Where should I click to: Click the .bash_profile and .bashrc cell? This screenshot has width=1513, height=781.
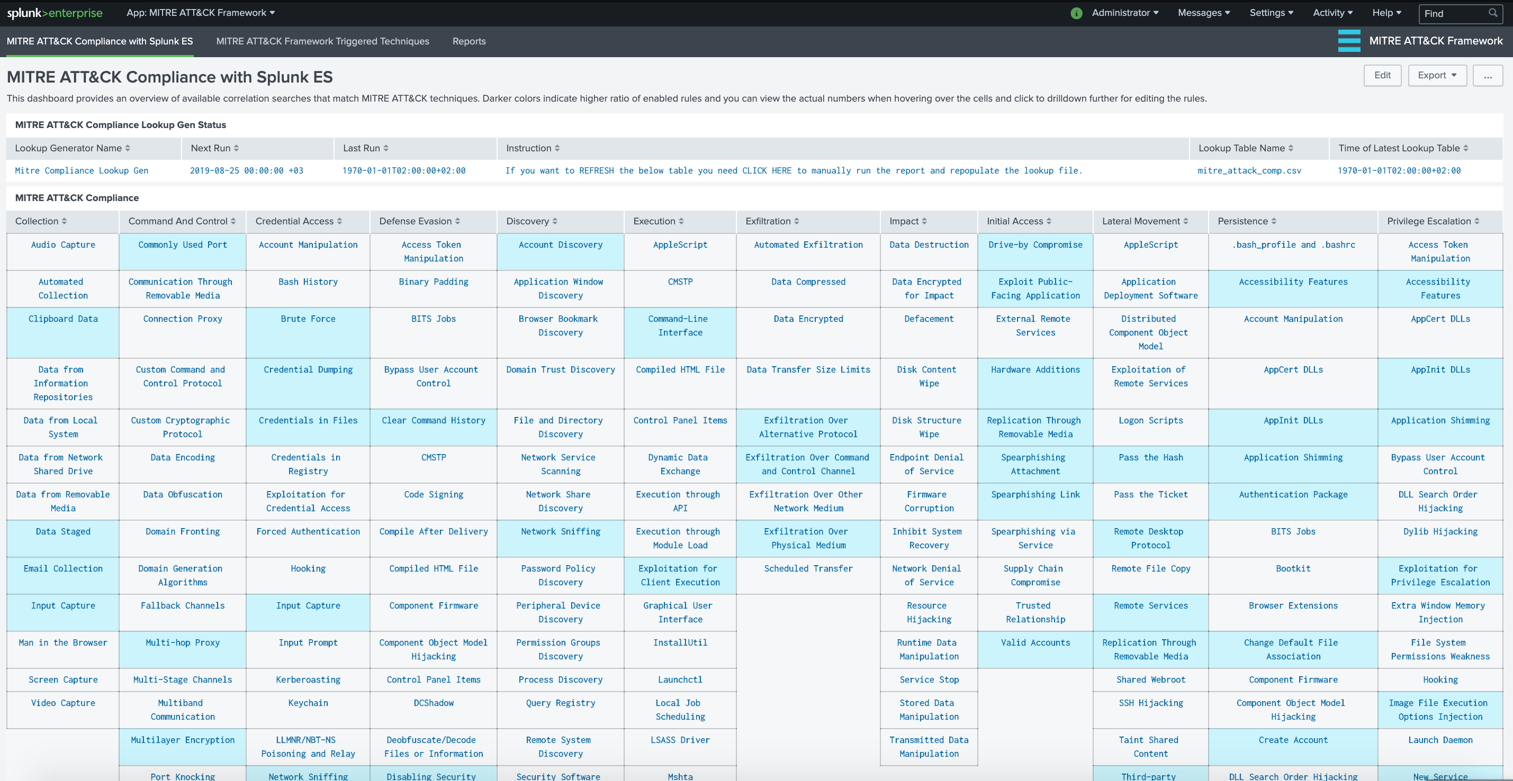1293,251
